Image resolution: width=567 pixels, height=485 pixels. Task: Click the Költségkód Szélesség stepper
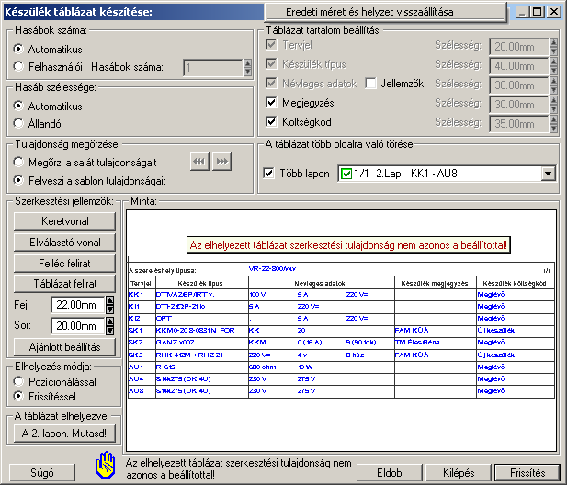point(553,124)
